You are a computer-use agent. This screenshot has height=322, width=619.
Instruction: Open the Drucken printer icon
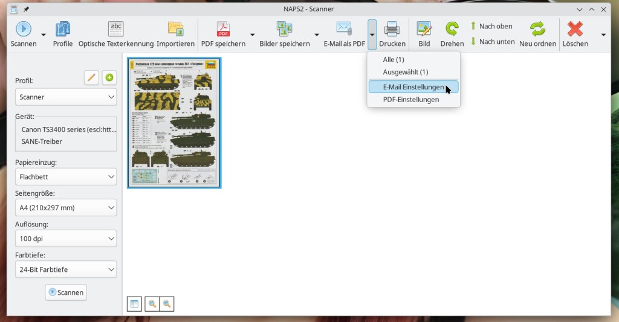[392, 29]
